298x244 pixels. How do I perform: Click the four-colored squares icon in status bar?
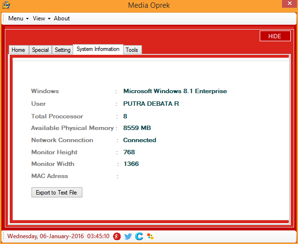150,236
